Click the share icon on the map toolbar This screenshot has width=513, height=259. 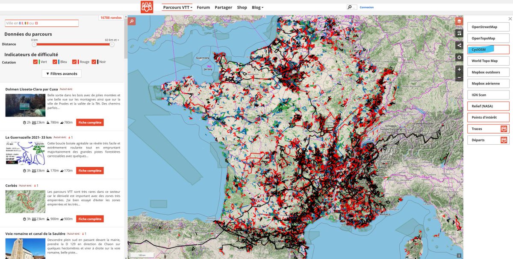tap(459, 45)
